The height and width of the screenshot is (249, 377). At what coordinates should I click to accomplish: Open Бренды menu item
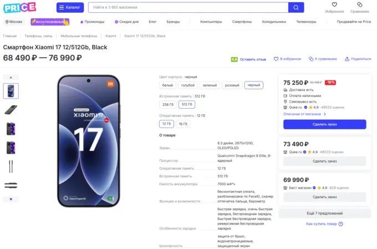tap(173, 22)
